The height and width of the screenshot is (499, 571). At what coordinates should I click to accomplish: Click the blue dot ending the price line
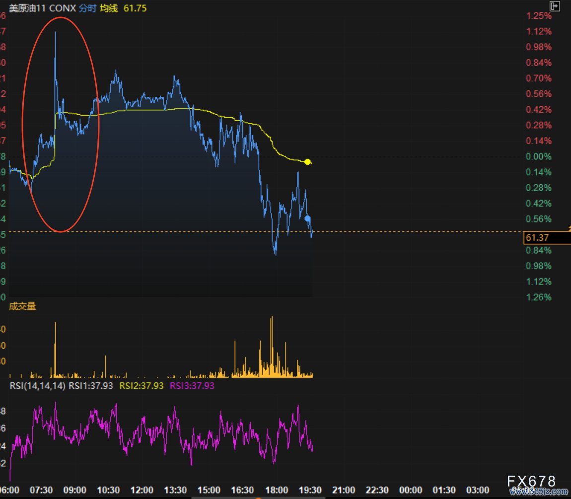click(307, 218)
